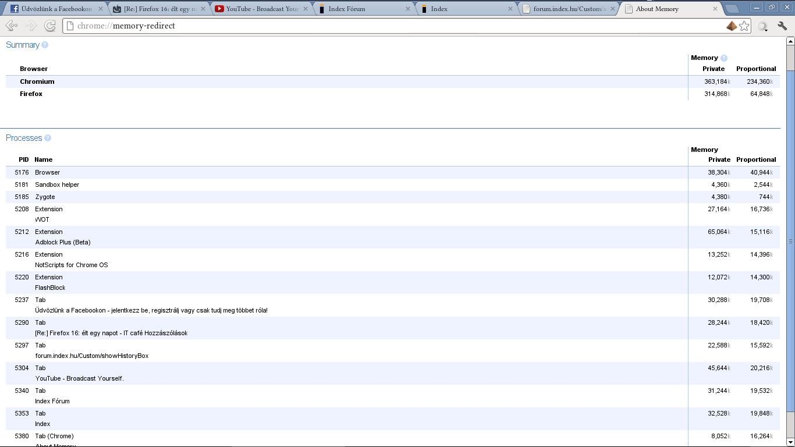The height and width of the screenshot is (447, 795).
Task: Click the Processes heading
Action: coord(24,138)
